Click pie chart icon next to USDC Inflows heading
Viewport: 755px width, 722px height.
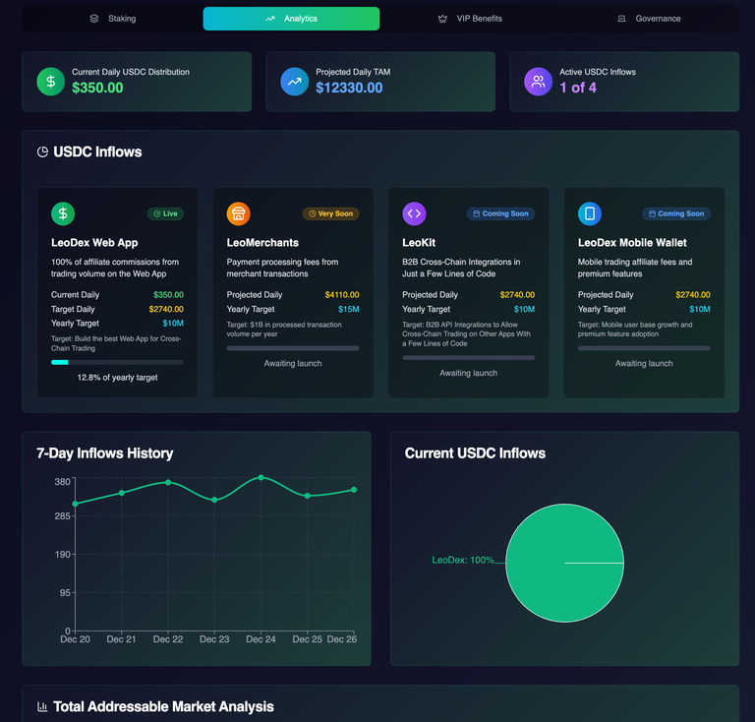(x=42, y=152)
